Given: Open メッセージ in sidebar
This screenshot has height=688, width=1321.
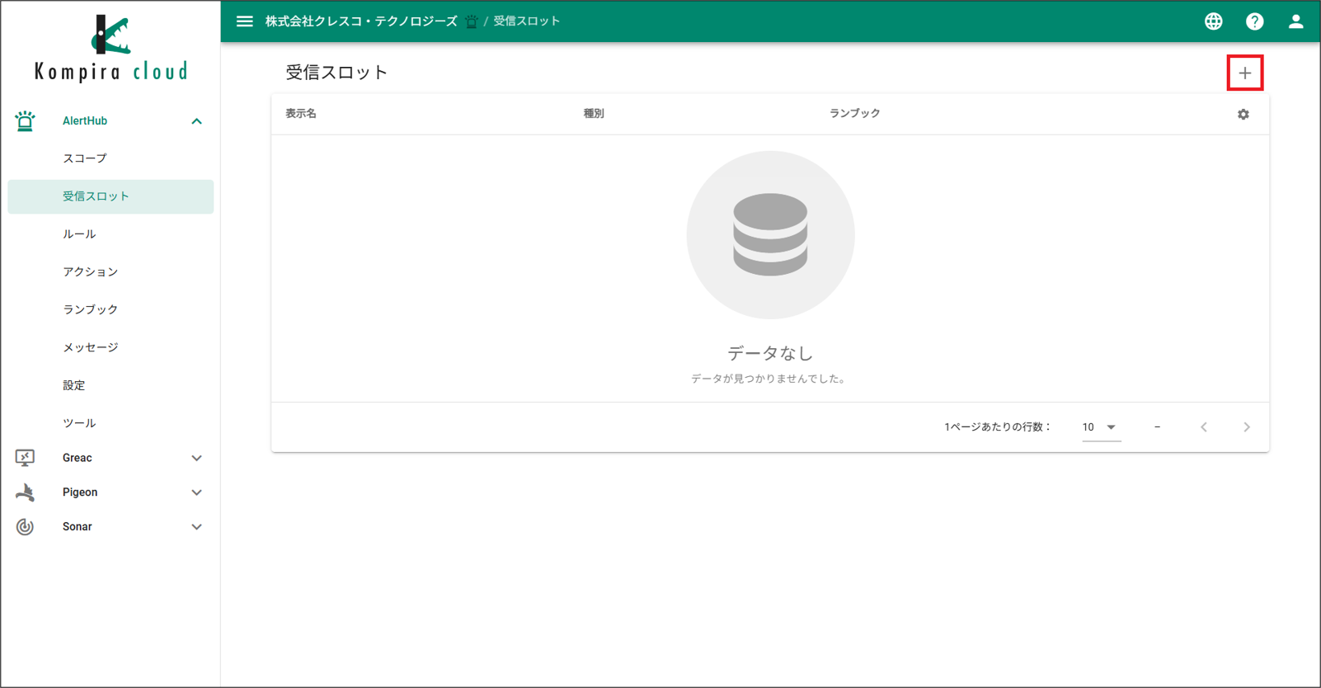Looking at the screenshot, I should pyautogui.click(x=110, y=347).
